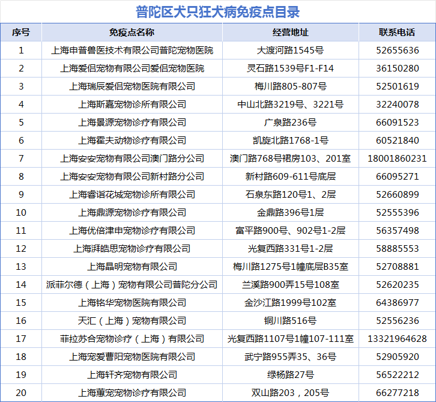
Task: Select 上海优倍津申宠物诊疗有限公司 cell
Action: pos(132,231)
